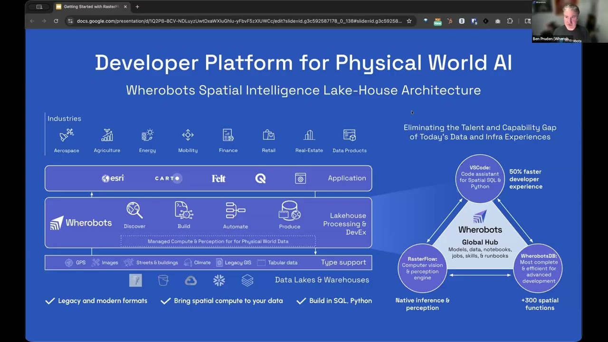Image resolution: width=608 pixels, height=342 pixels.
Task: Click the docs.google.com address bar
Action: coord(239,21)
